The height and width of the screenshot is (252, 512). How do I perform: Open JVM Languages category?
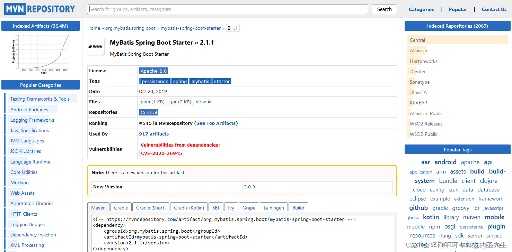pos(27,141)
